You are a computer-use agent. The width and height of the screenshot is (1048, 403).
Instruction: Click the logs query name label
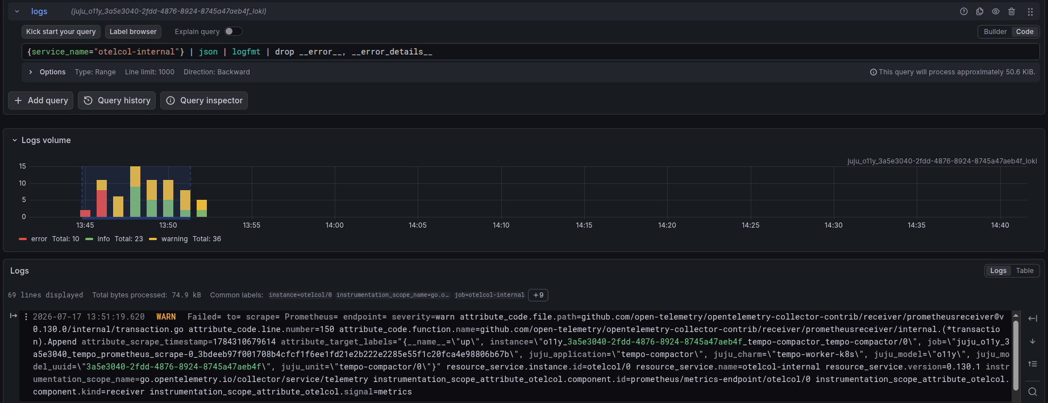click(x=39, y=11)
